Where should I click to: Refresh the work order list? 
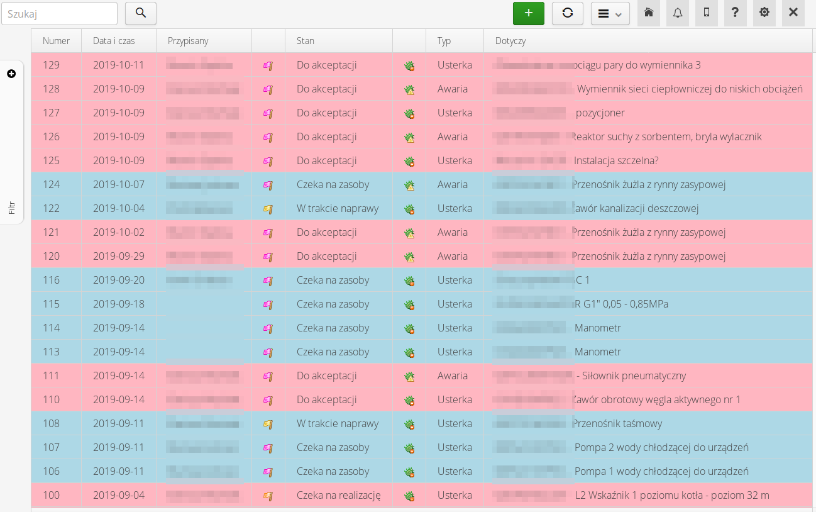(x=568, y=13)
